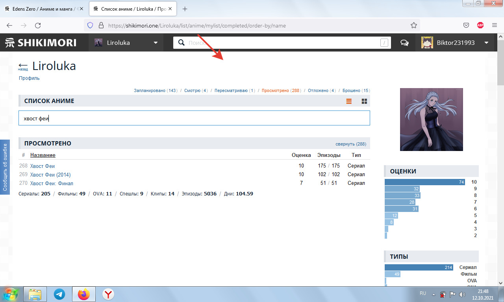504x302 pixels.
Task: Open the Adblock Plus extension icon
Action: pyautogui.click(x=480, y=26)
